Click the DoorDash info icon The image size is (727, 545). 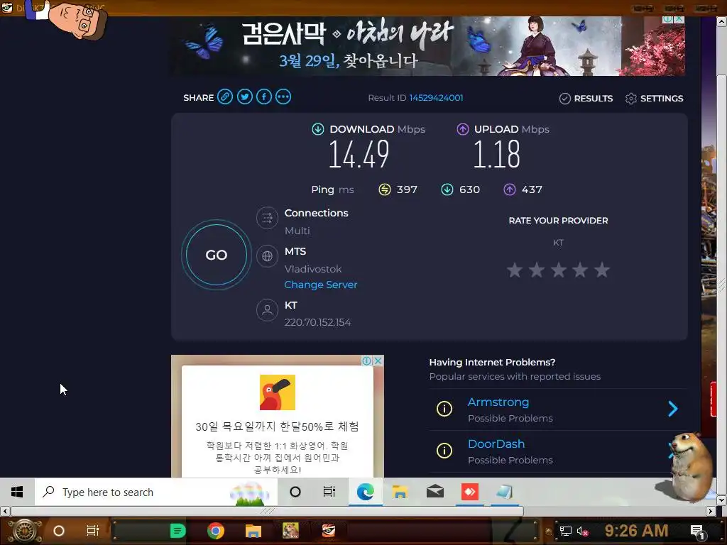444,451
